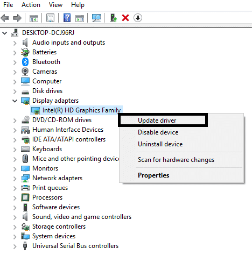Select IDE ATA/ATAPI controllers label

point(69,139)
